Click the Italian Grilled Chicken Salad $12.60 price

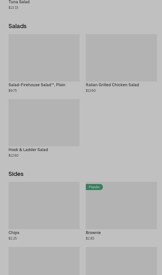tap(91, 90)
